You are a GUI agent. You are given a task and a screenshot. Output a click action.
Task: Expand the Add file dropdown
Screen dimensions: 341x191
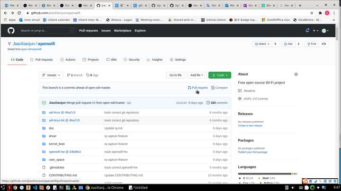pos(197,75)
